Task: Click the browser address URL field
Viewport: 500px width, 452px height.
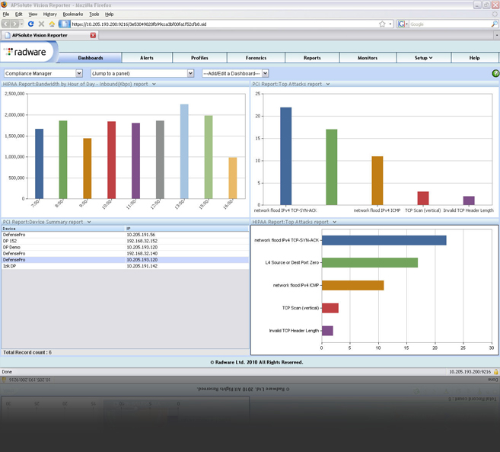Action: point(223,24)
